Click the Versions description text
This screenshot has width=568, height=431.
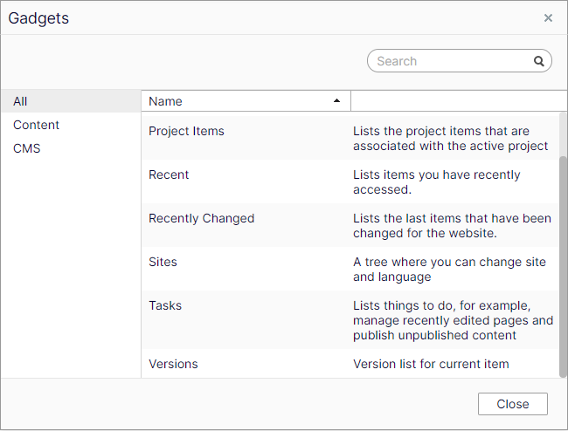click(x=431, y=364)
